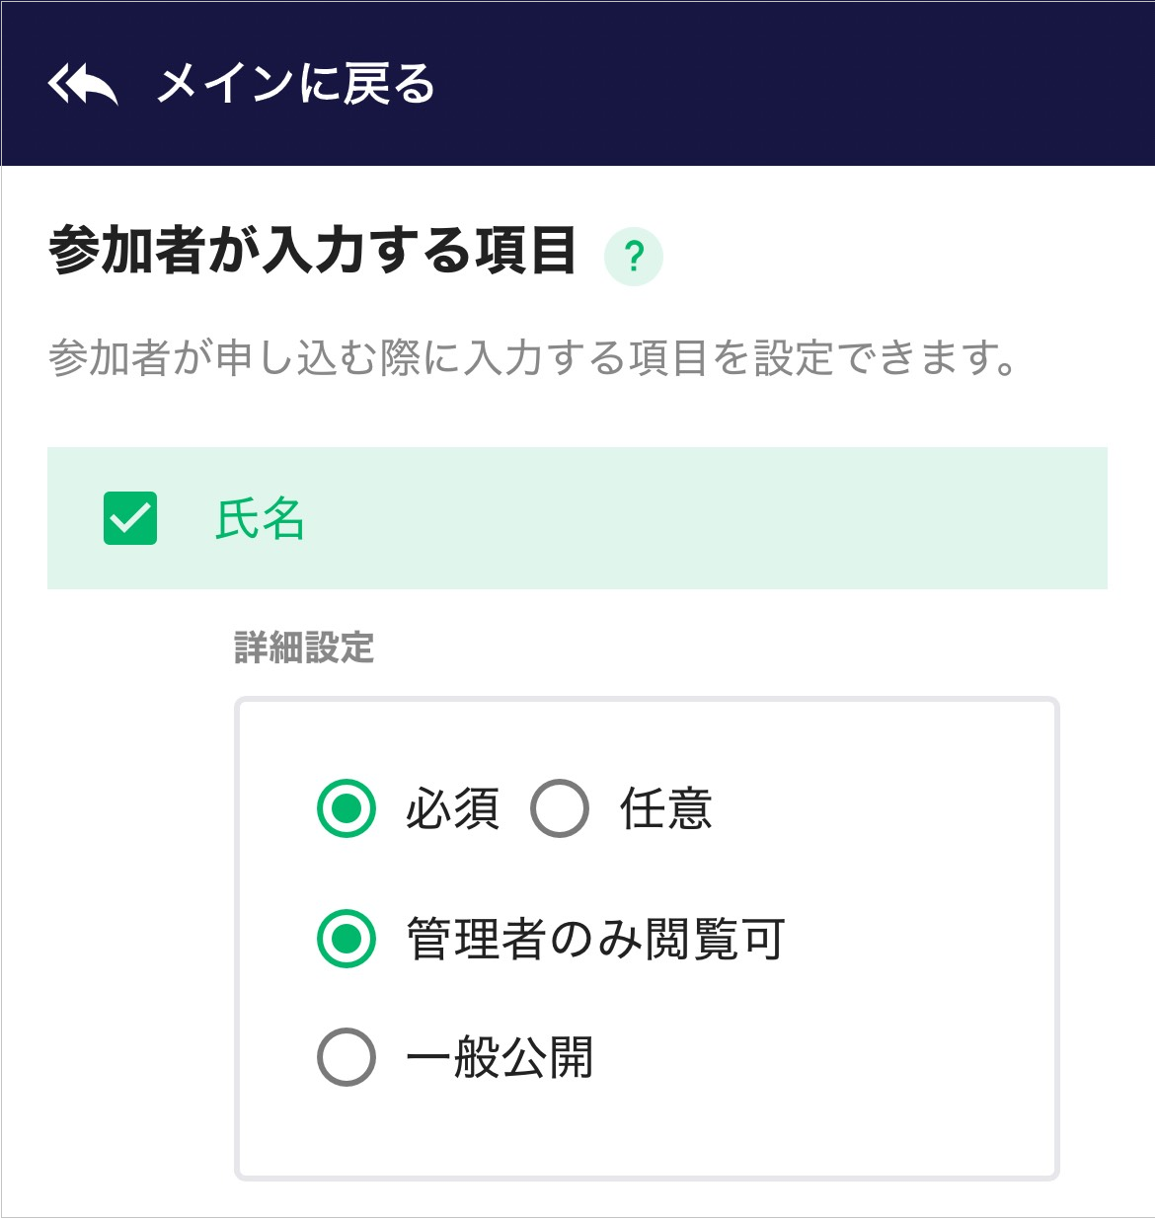The width and height of the screenshot is (1155, 1219).
Task: Uncheck the 氏名 checkbox
Action: point(130,518)
